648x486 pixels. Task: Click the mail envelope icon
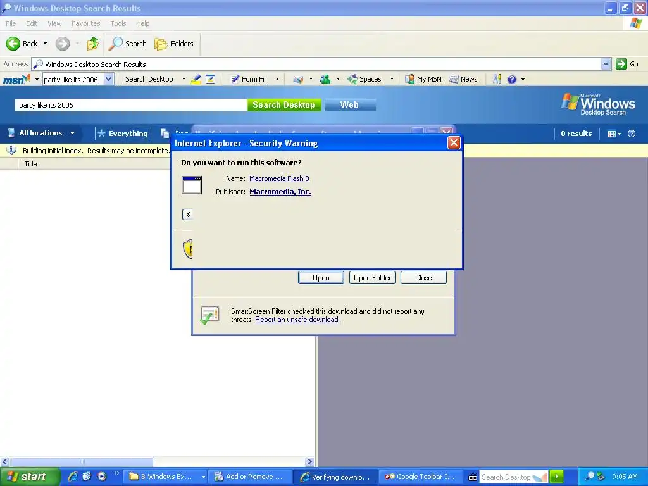[x=298, y=79]
